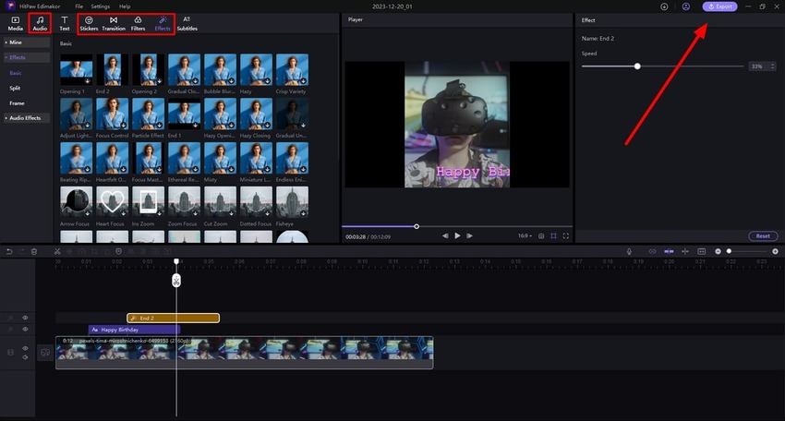
Task: Click the shield marker icon in timeline toolbar
Action: point(118,251)
